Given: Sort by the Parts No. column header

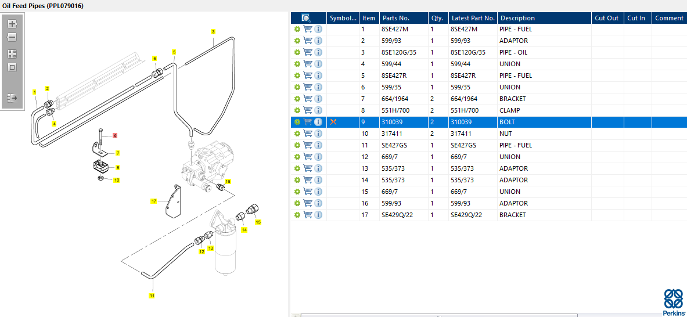Looking at the screenshot, I should pyautogui.click(x=404, y=18).
